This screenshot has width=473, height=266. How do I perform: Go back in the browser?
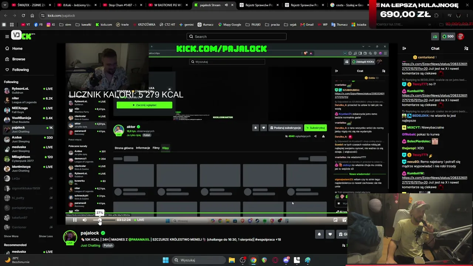(x=6, y=16)
